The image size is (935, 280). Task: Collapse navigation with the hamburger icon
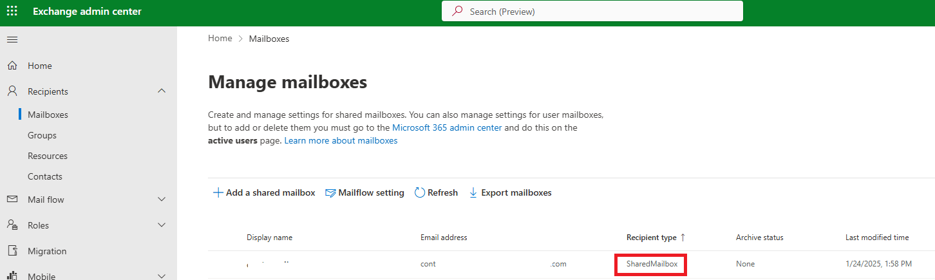point(12,40)
